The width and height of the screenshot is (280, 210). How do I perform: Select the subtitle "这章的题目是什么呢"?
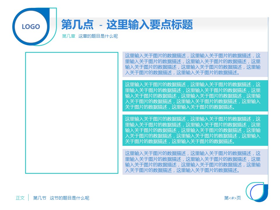98,36
